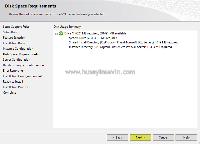Screen dimensions: 200x144
Task: Select Instance Directory 1395 MB row
Action: [x=120, y=47]
